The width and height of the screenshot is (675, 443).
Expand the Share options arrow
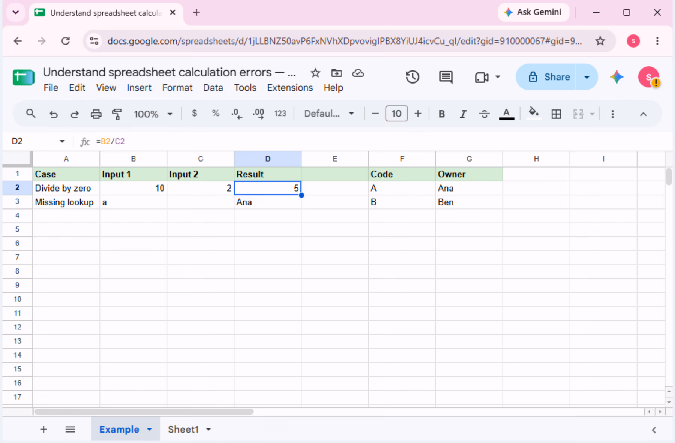pos(587,77)
